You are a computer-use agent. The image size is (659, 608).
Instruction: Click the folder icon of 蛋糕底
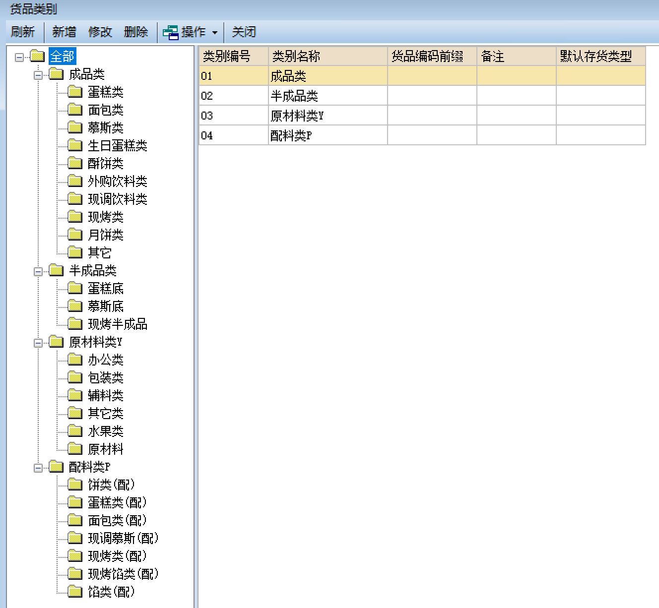click(x=75, y=288)
